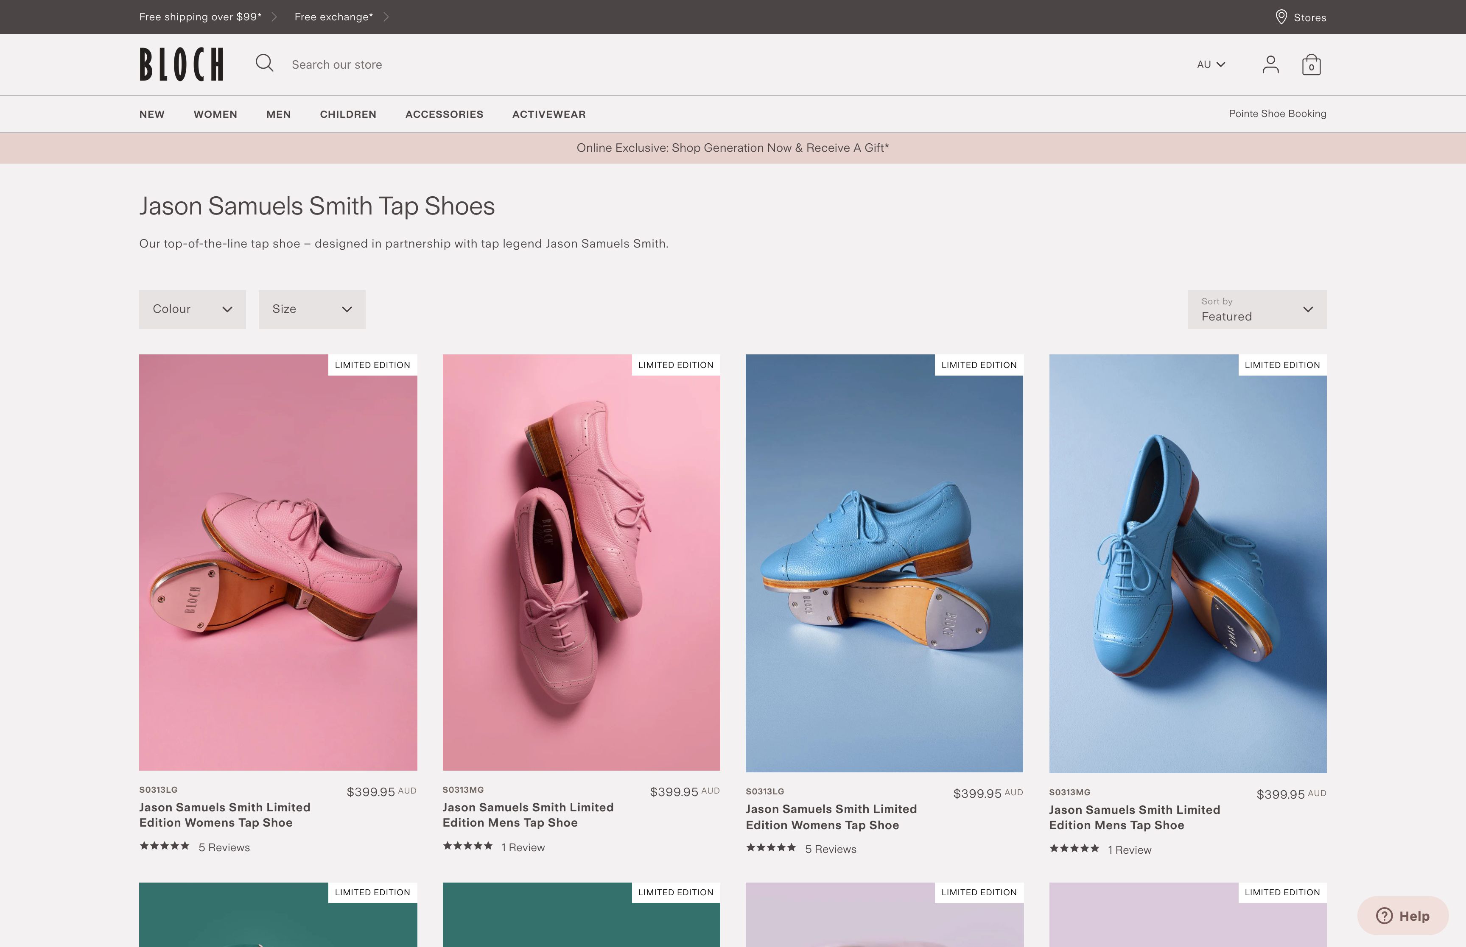The image size is (1466, 947).
Task: Open Pointe Shoe Booking
Action: 1277,113
